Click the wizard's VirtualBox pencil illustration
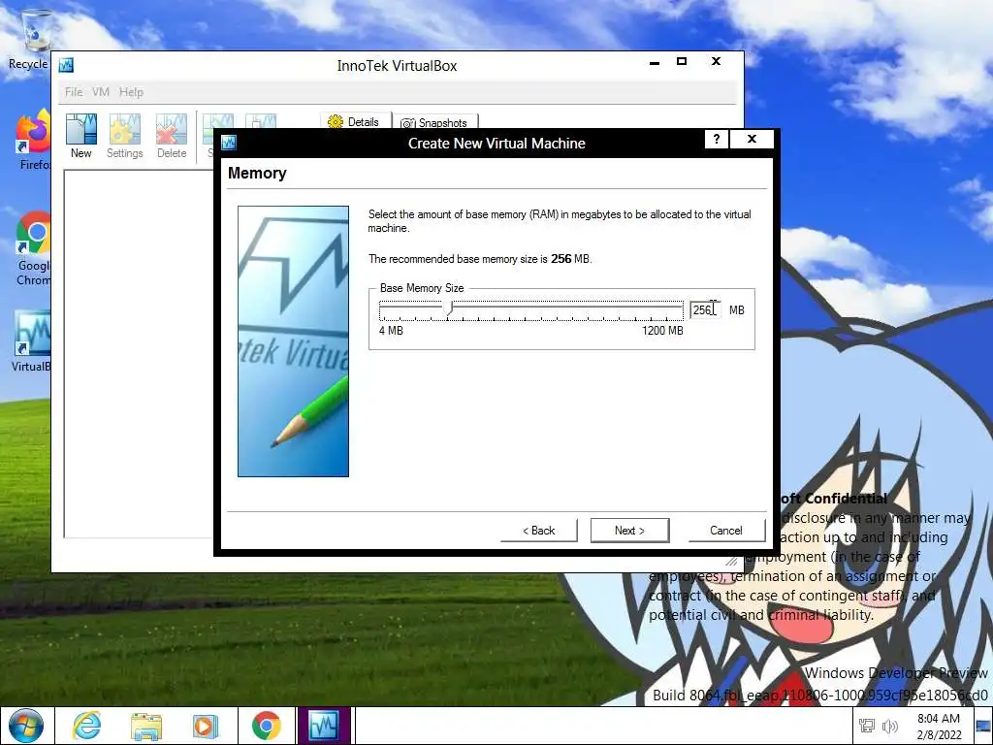The width and height of the screenshot is (993, 745). pos(293,340)
